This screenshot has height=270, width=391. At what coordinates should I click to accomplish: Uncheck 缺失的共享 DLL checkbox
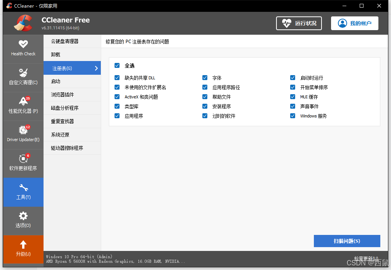(x=117, y=78)
